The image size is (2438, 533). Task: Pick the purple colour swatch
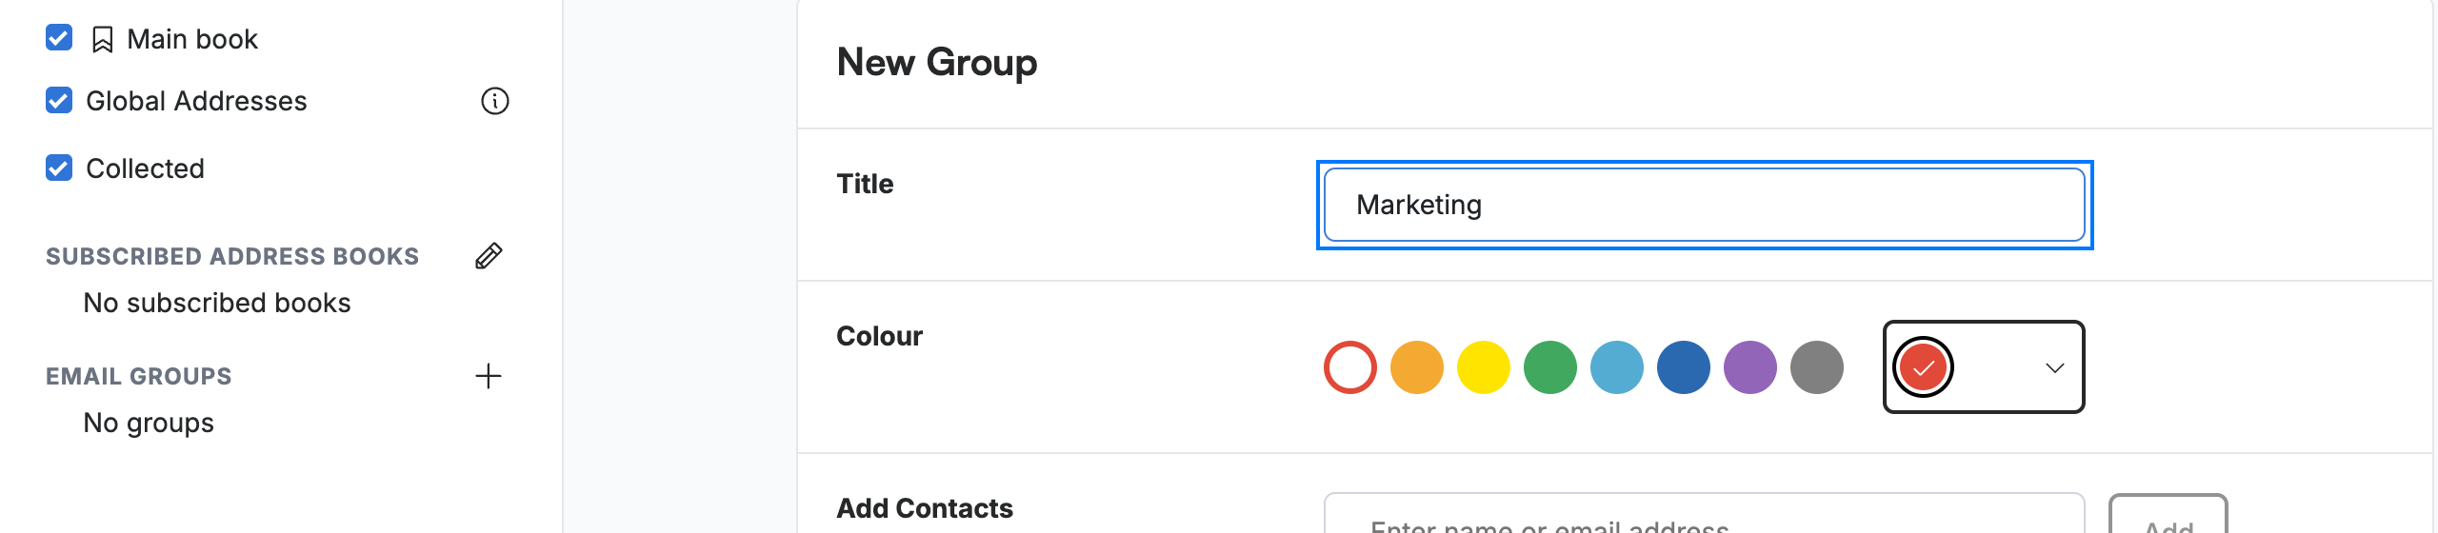tap(1750, 367)
